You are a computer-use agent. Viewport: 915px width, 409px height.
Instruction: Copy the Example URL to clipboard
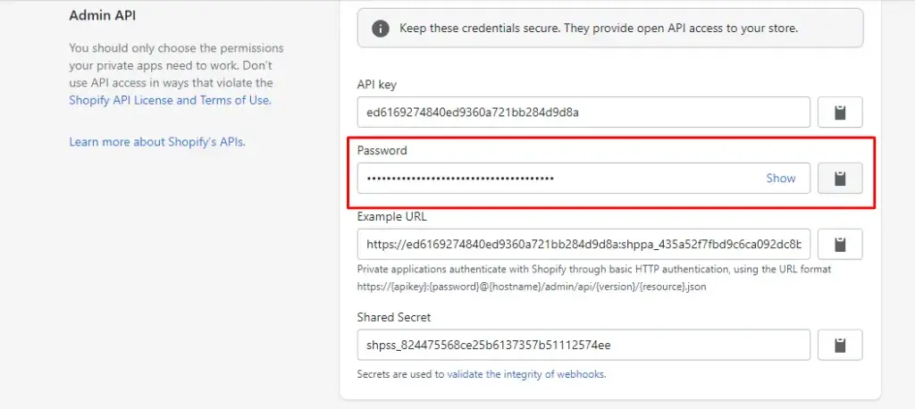(x=840, y=244)
